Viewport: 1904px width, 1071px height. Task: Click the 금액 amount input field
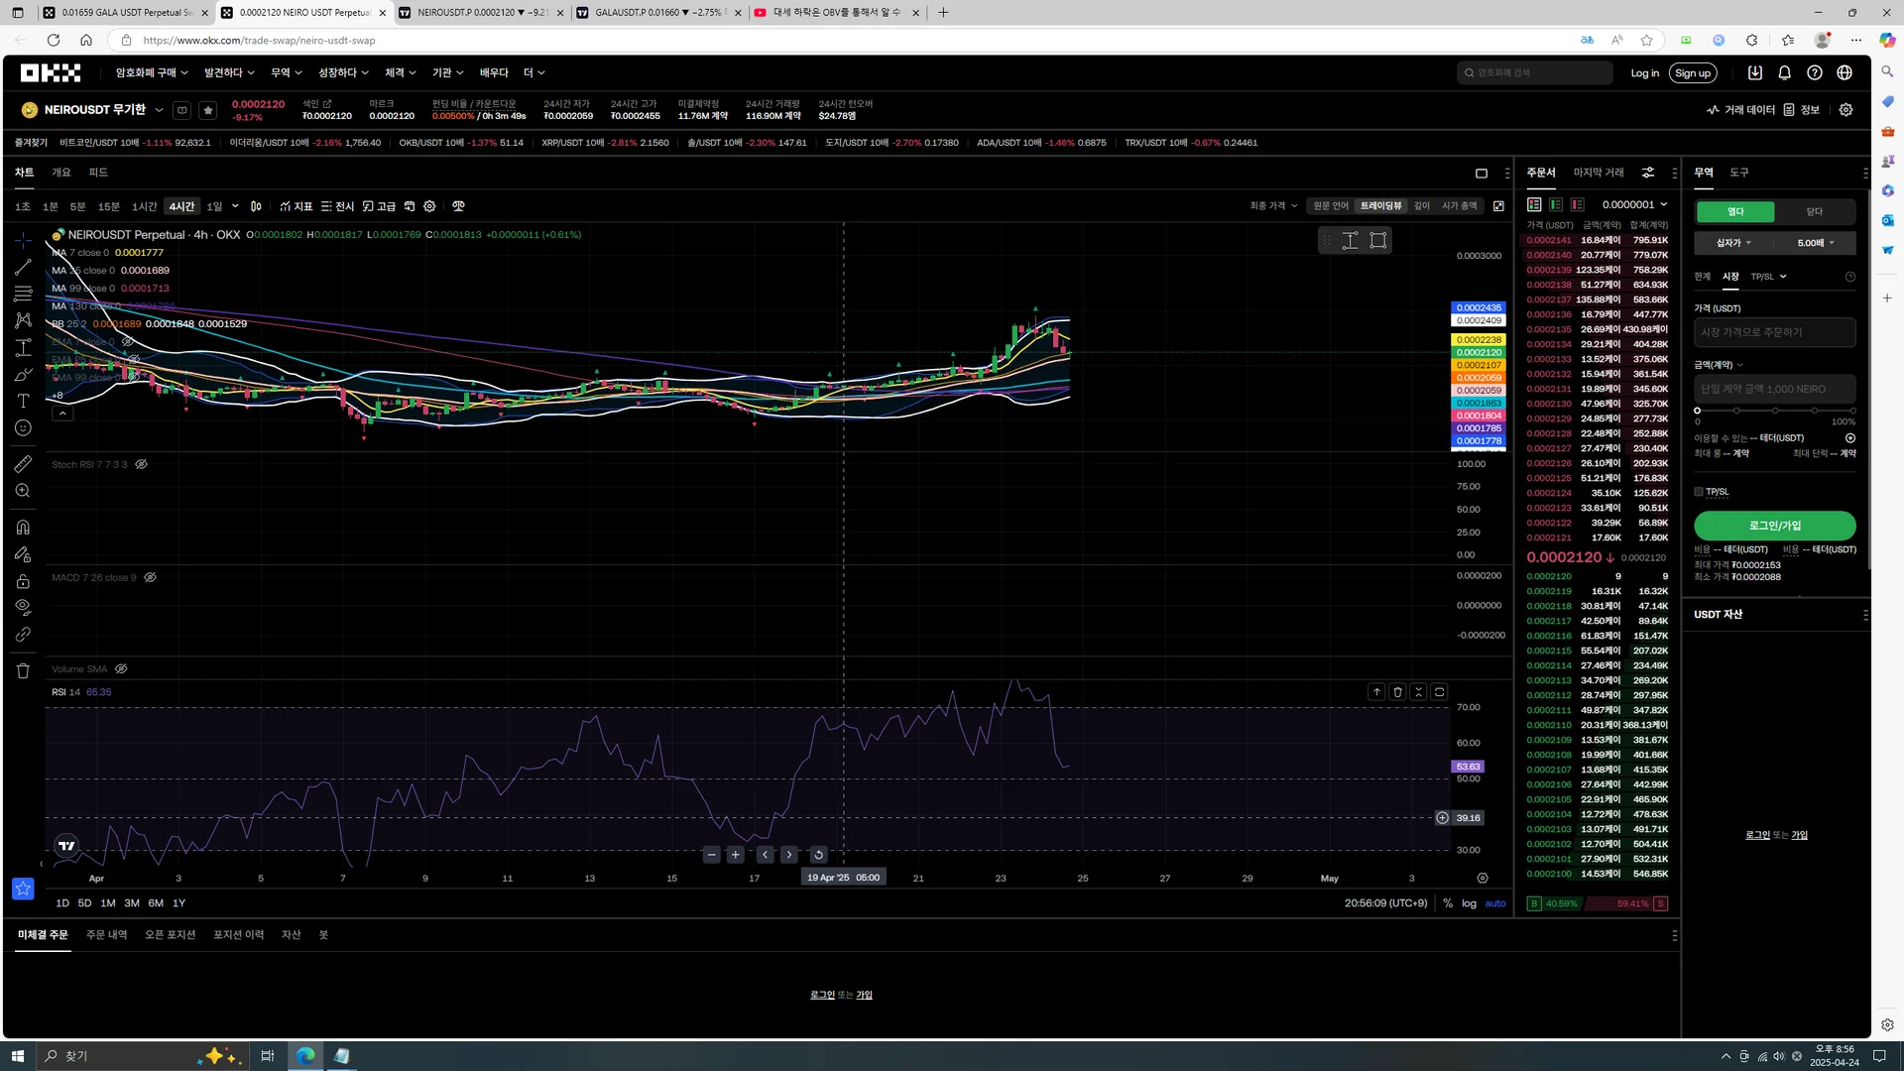pos(1774,389)
